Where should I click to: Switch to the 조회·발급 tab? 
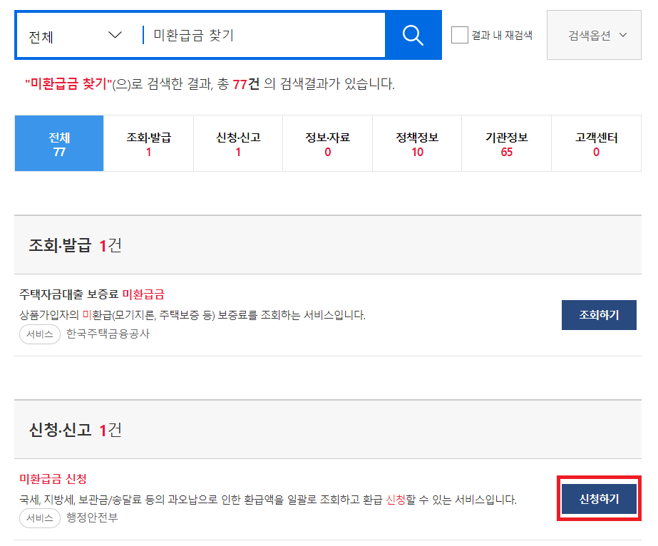tap(148, 143)
